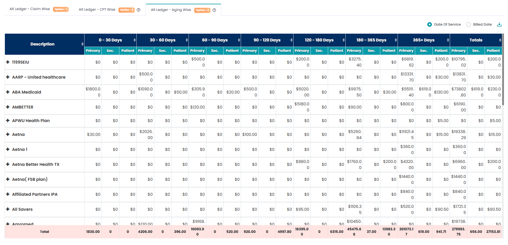Sort the 365+ Days column
The image size is (508, 245).
pos(448,40)
